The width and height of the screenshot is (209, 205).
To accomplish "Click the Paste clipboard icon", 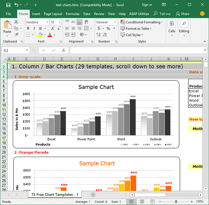I will click(x=7, y=25).
